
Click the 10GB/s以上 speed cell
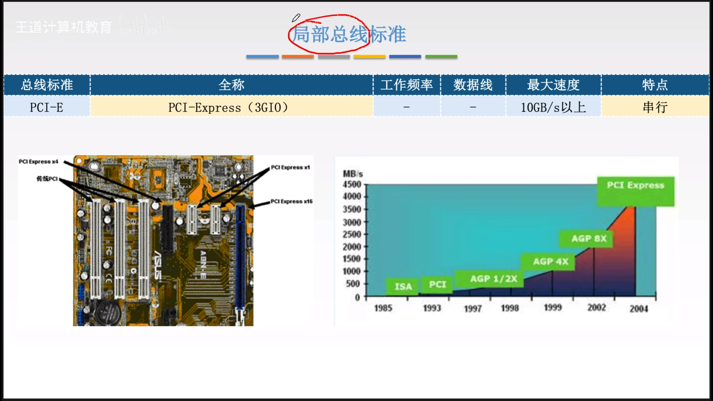click(553, 107)
